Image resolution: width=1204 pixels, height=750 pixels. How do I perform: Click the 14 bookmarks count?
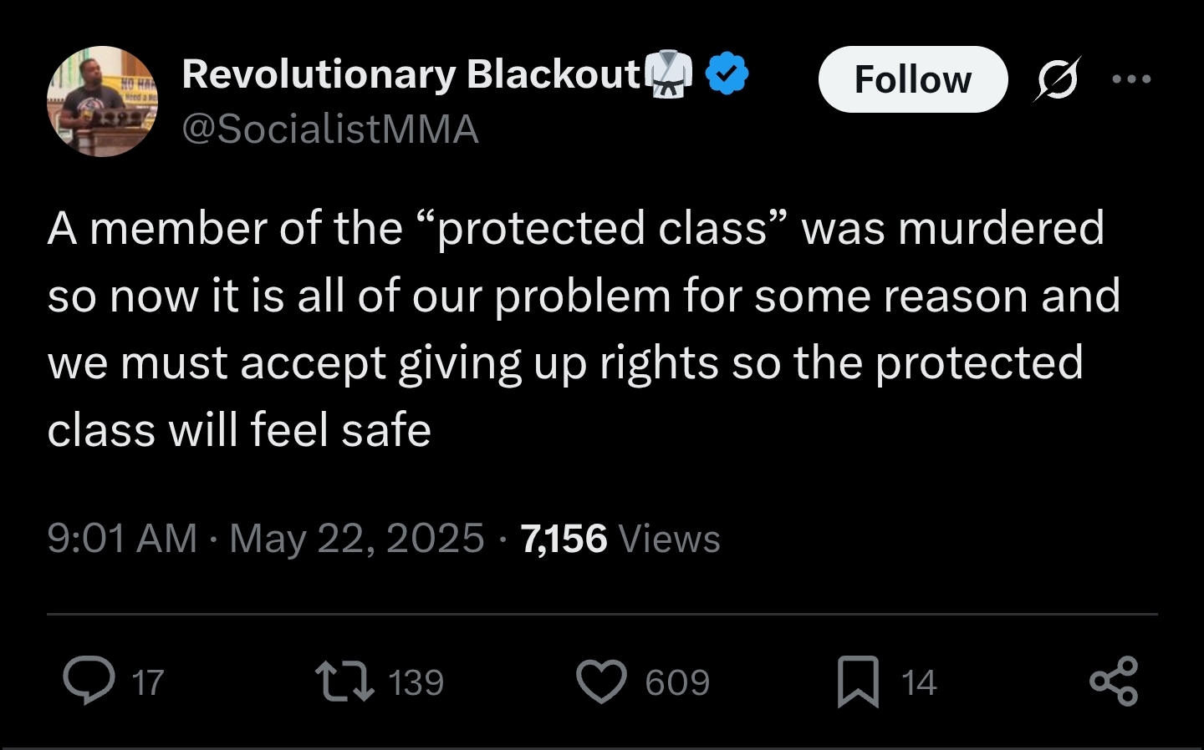pyautogui.click(x=919, y=682)
